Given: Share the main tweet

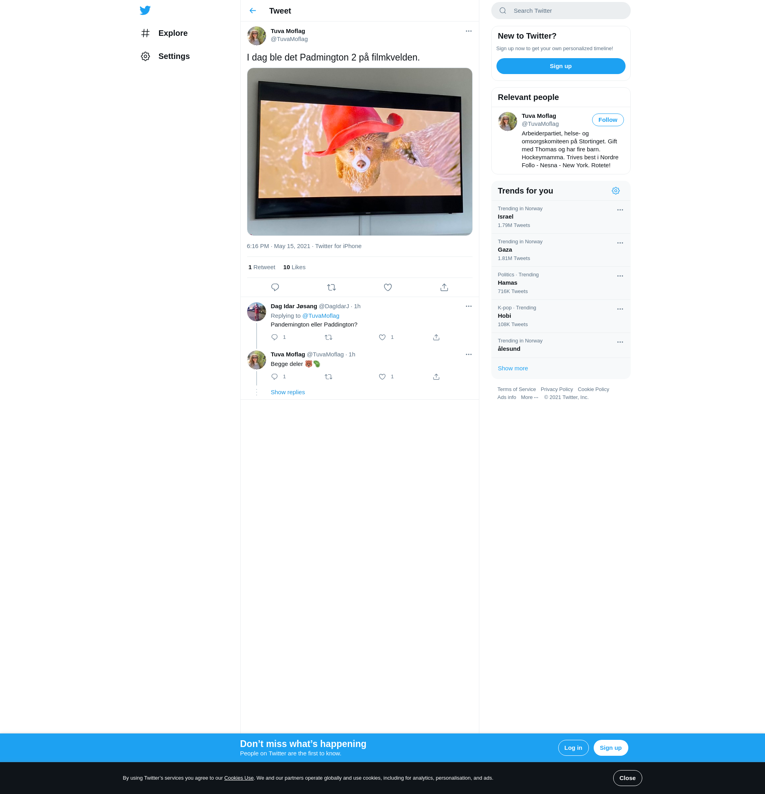Looking at the screenshot, I should (x=444, y=287).
